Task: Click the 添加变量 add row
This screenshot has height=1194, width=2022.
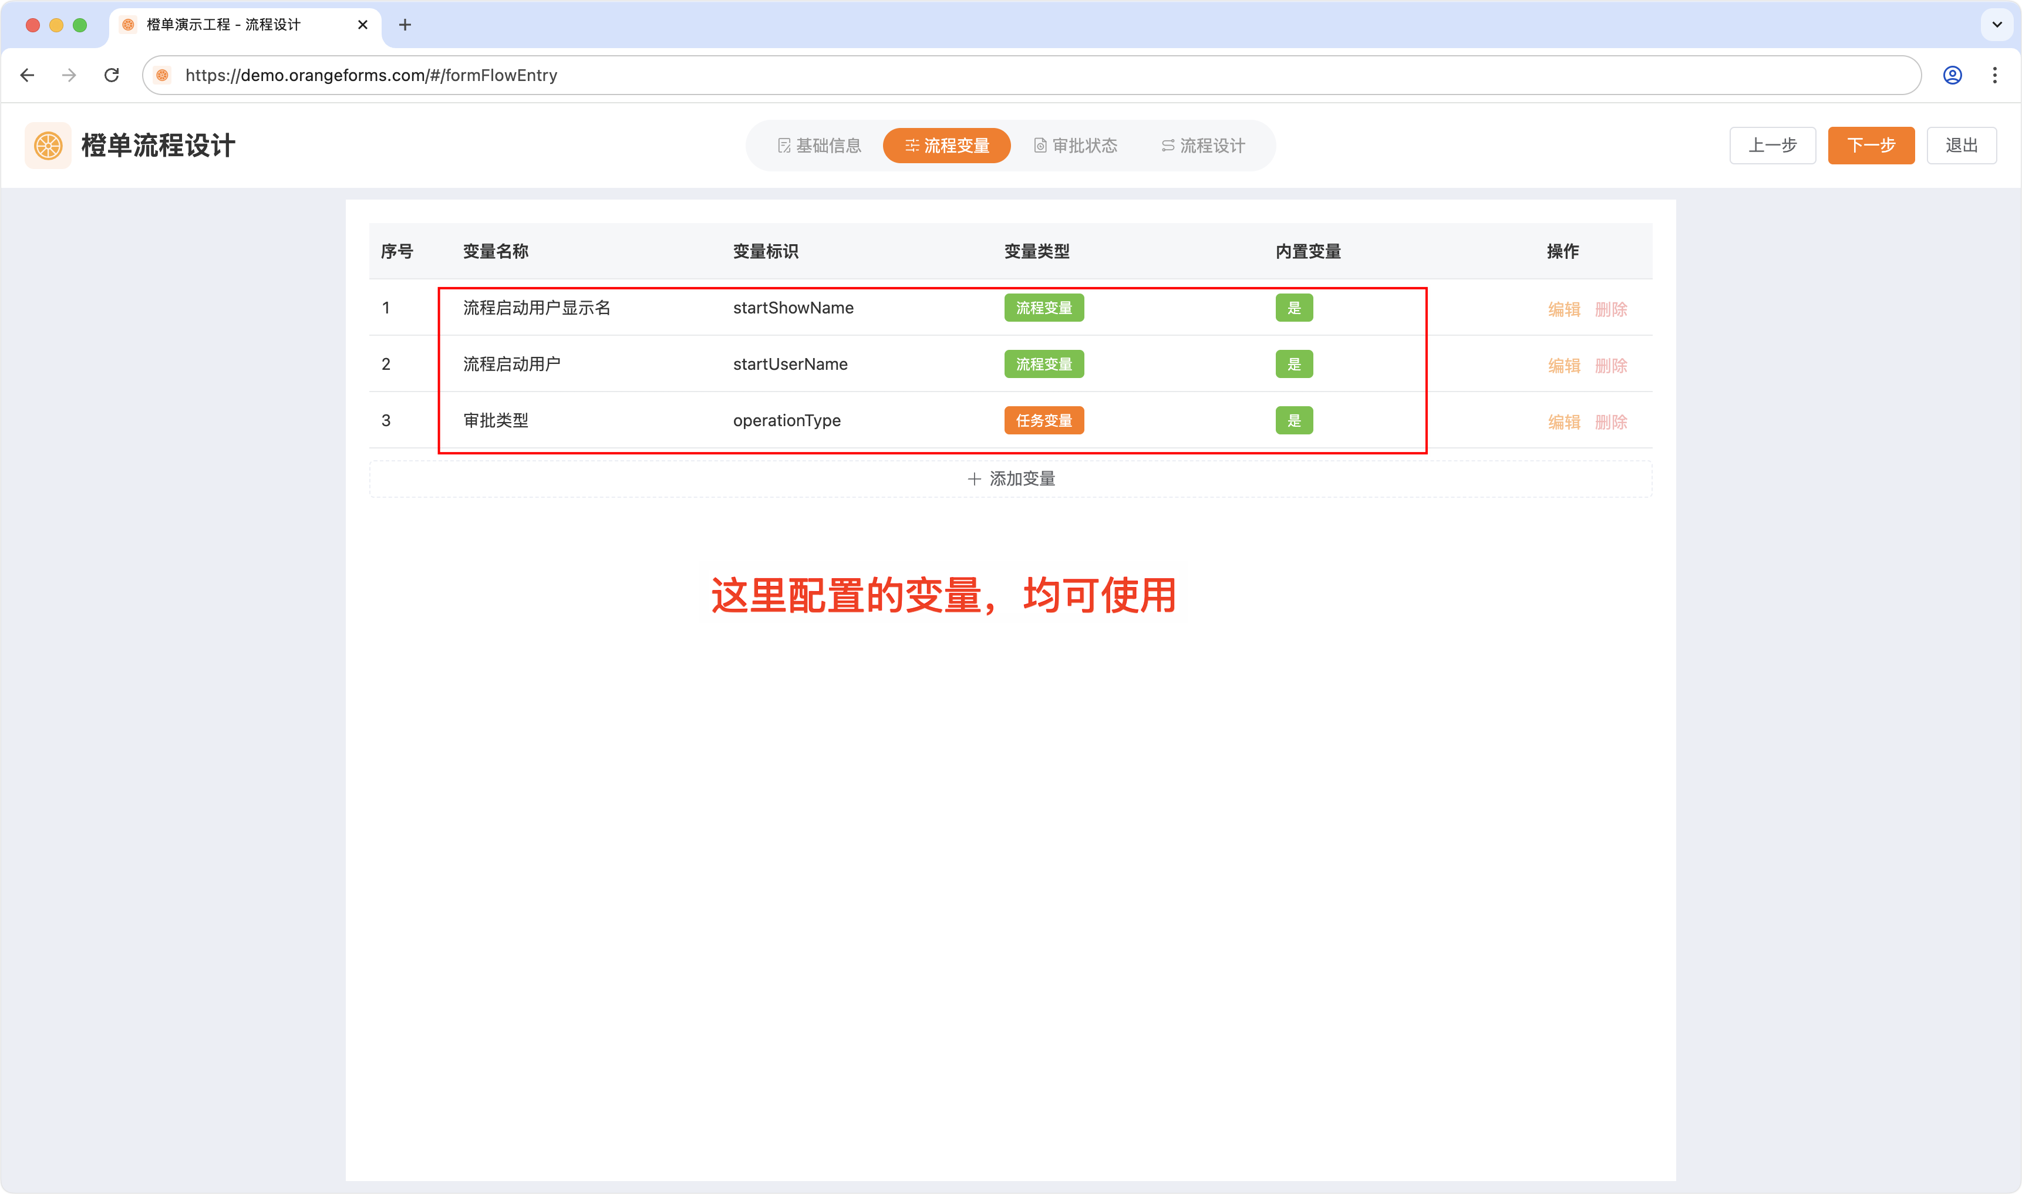Action: [x=1010, y=479]
